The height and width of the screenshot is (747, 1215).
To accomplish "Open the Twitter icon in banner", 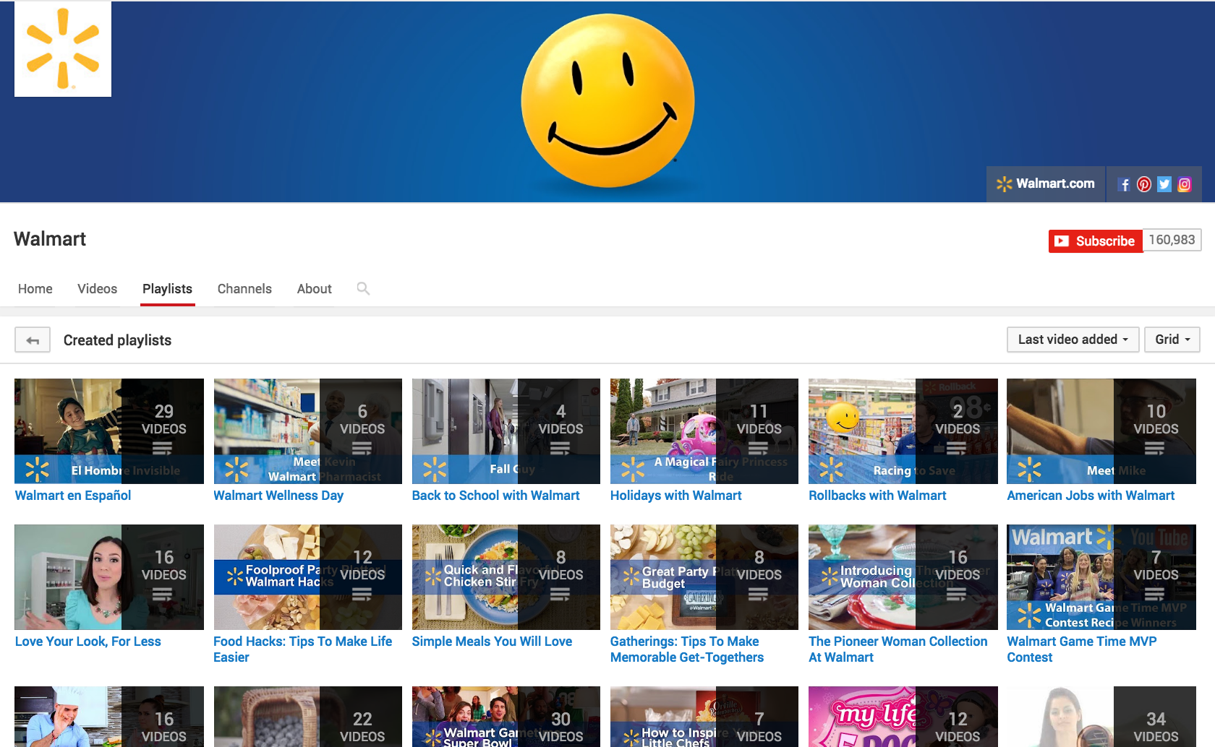I will tap(1164, 184).
